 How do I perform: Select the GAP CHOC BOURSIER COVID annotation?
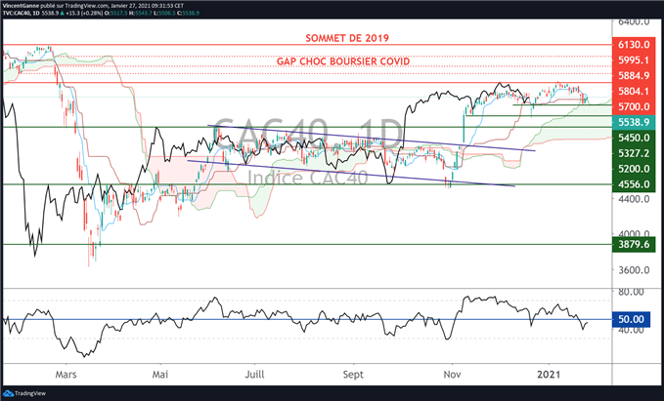click(x=343, y=61)
